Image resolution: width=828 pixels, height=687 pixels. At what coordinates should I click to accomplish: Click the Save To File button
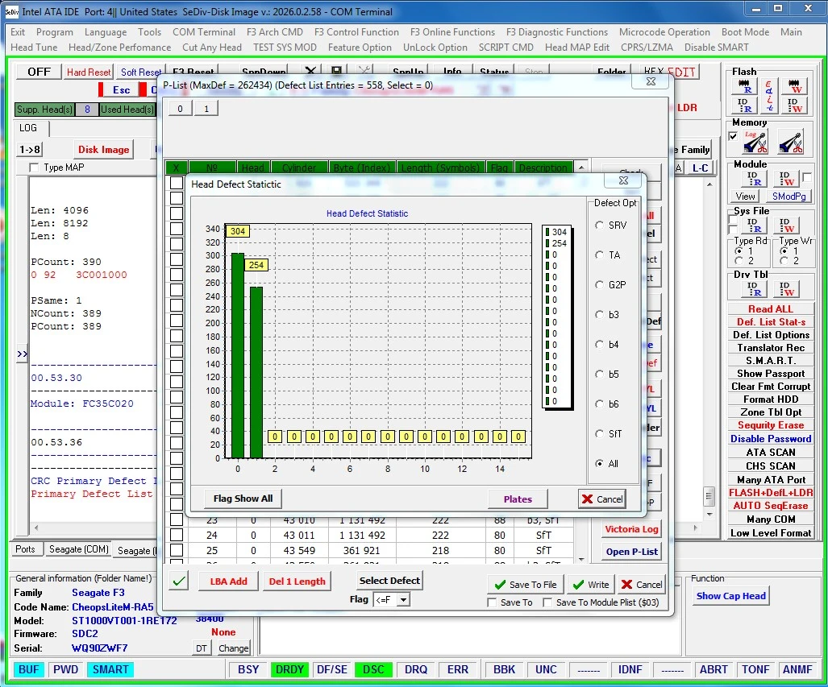point(526,585)
